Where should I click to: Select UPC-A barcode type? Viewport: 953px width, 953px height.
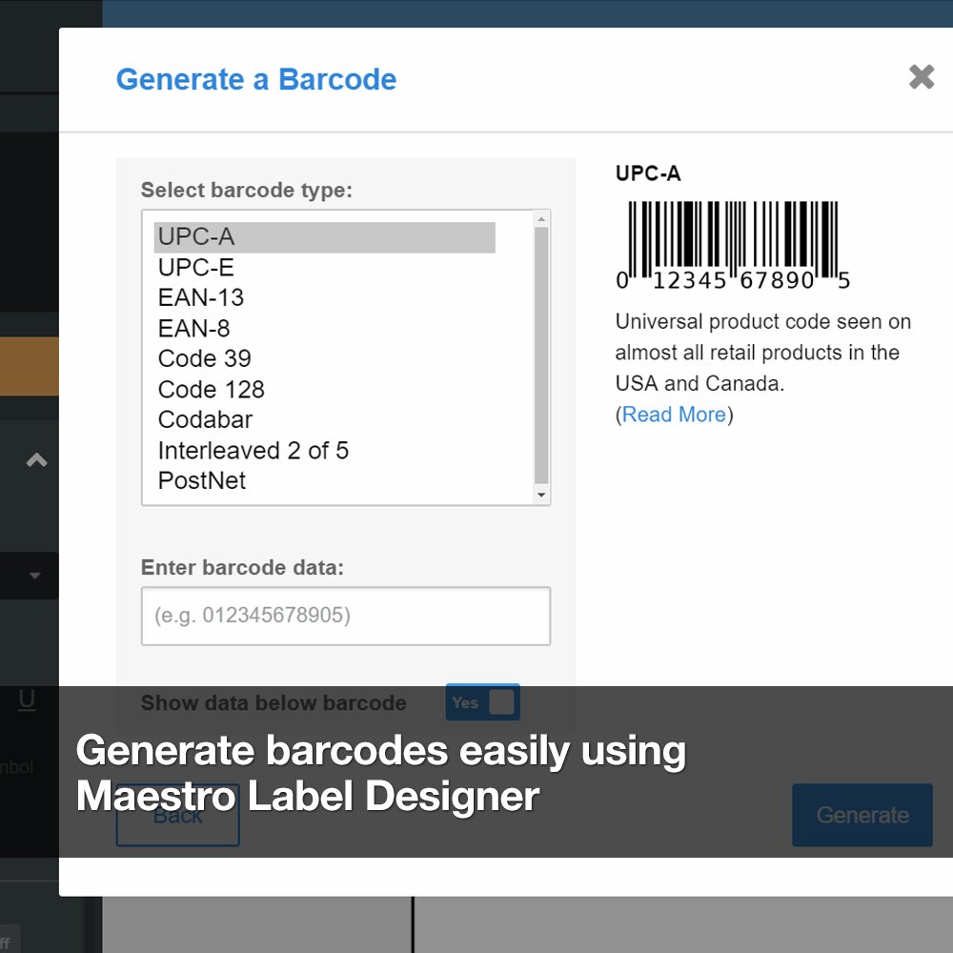(325, 237)
